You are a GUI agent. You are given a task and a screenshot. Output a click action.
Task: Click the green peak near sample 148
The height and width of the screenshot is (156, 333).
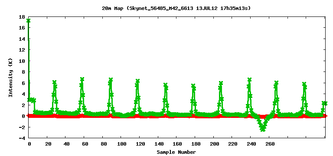click(166, 84)
